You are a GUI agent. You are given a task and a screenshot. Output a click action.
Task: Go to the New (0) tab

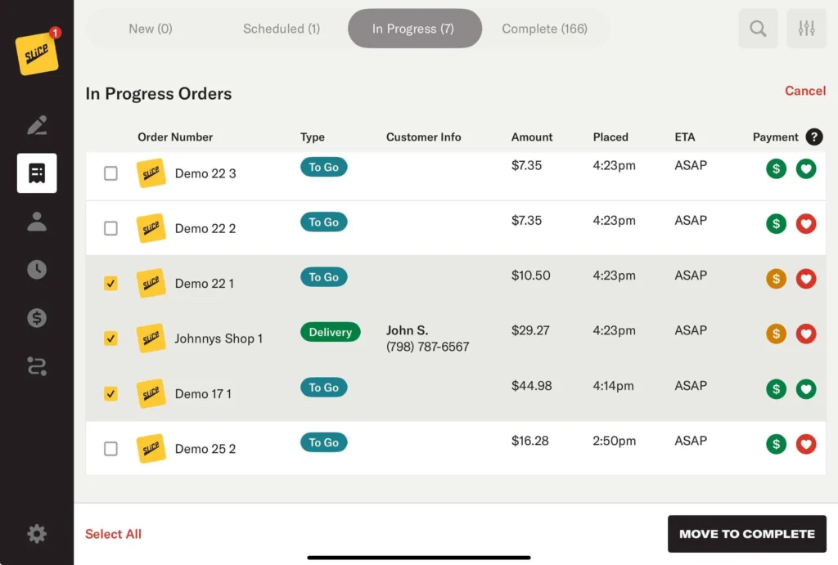[151, 29]
